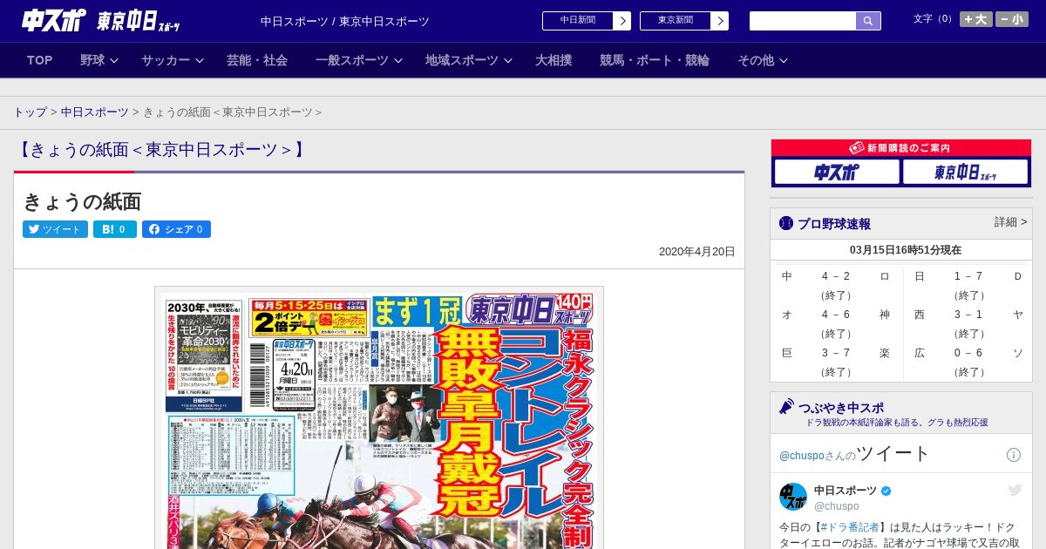Expand the 地域スポーツ navigation menu
Image resolution: width=1046 pixels, height=549 pixels.
(469, 60)
